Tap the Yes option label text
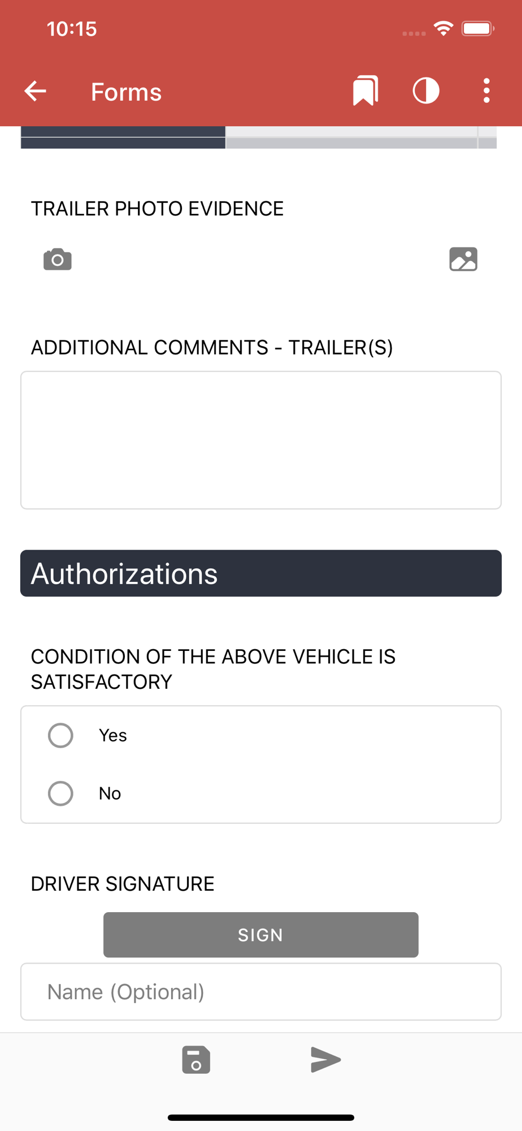 113,735
